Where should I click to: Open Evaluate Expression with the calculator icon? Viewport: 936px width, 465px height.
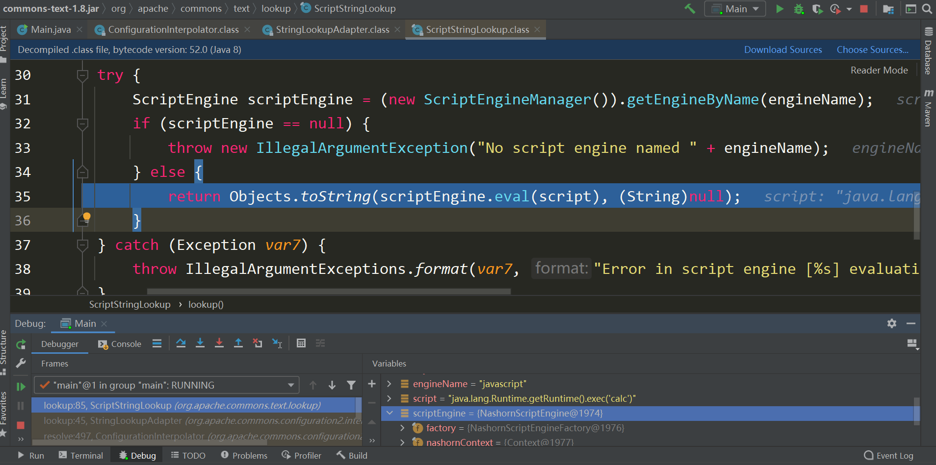301,343
